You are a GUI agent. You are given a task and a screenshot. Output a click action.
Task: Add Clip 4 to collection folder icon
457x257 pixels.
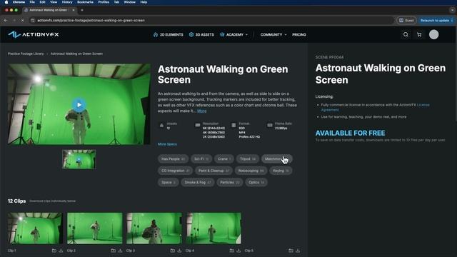coord(231,251)
